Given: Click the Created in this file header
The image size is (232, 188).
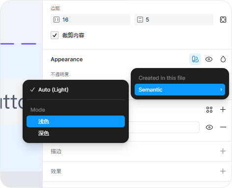Looking at the screenshot, I should point(162,78).
